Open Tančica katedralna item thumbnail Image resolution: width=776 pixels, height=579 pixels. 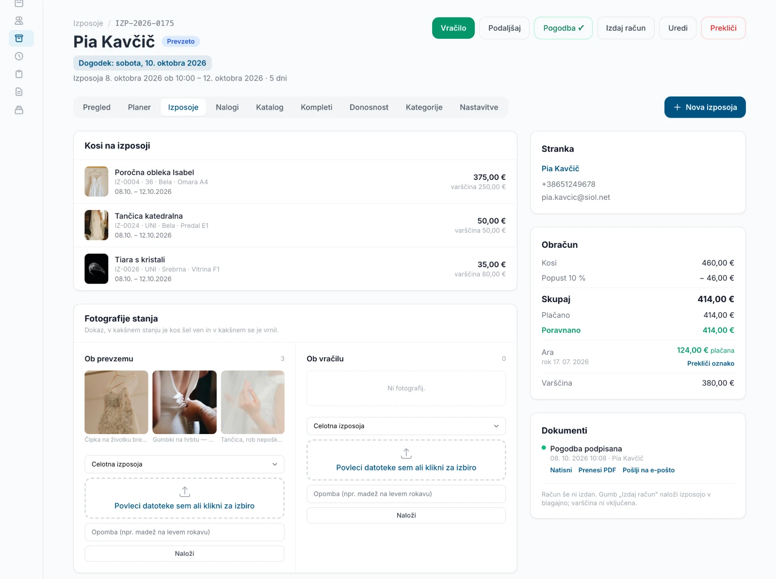97,225
